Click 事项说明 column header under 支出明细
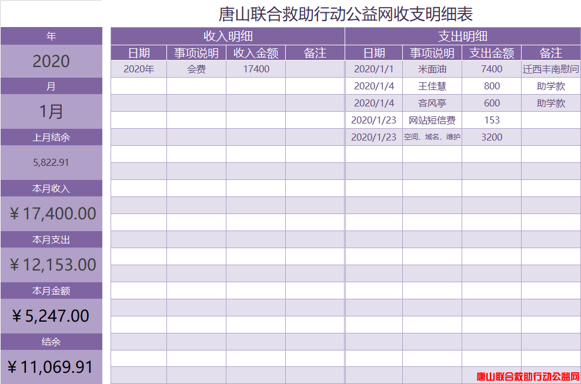The image size is (581, 384). 432,53
